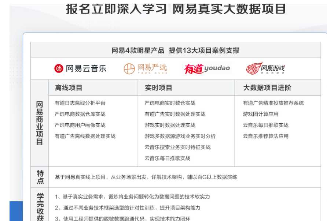Click the page heading 报名立即深入学习 网易真实大数据项目
This screenshot has height=221, width=327.
click(x=176, y=9)
